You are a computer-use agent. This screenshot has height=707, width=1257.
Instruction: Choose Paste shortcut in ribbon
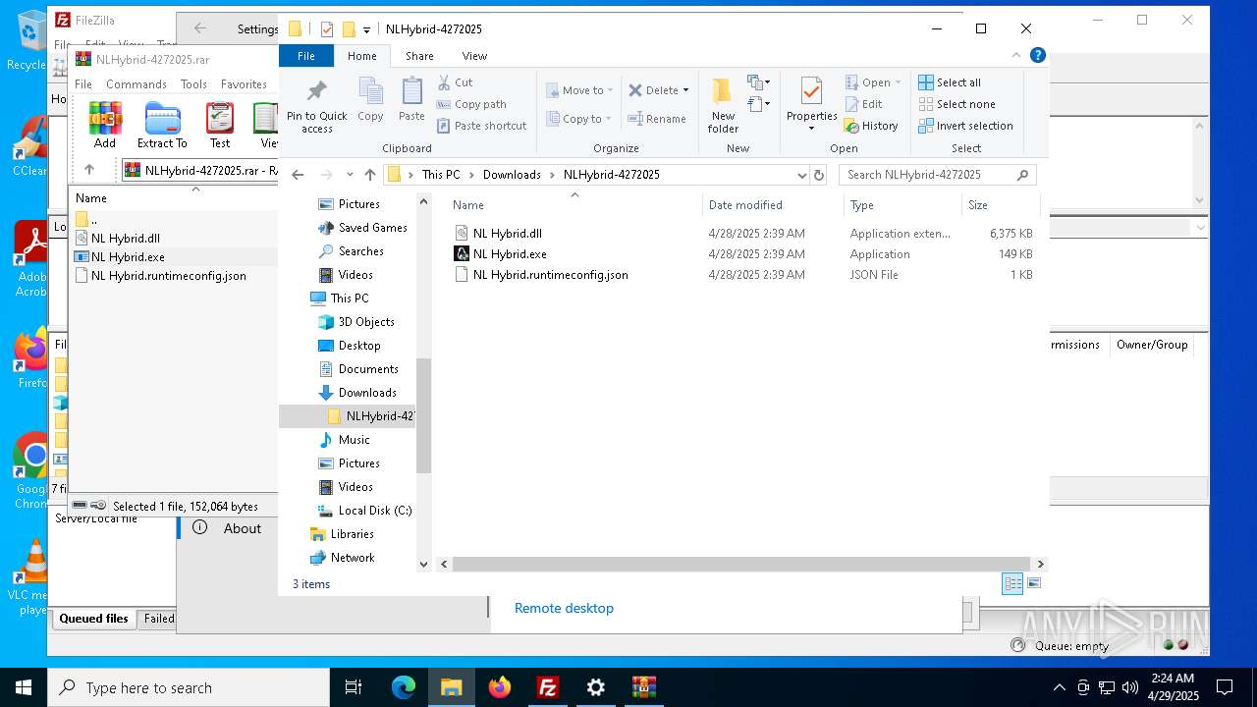481,126
